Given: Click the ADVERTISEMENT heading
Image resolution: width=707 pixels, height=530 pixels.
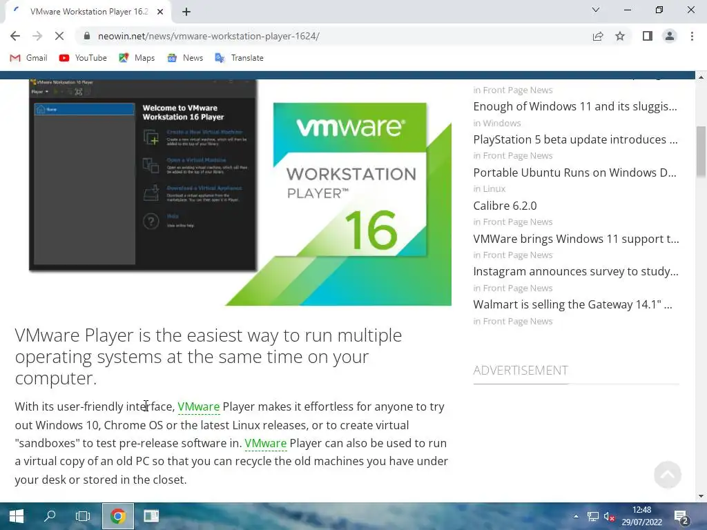Looking at the screenshot, I should (x=521, y=371).
